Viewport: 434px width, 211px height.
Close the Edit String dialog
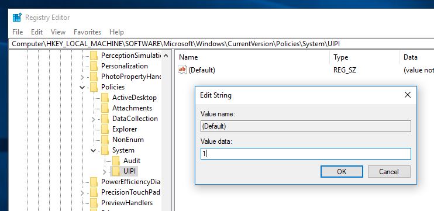click(x=408, y=95)
